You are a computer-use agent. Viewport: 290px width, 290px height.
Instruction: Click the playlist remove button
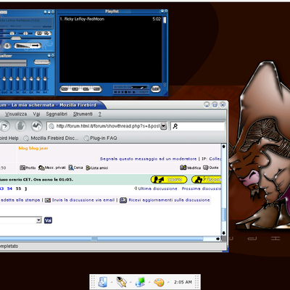(75, 89)
